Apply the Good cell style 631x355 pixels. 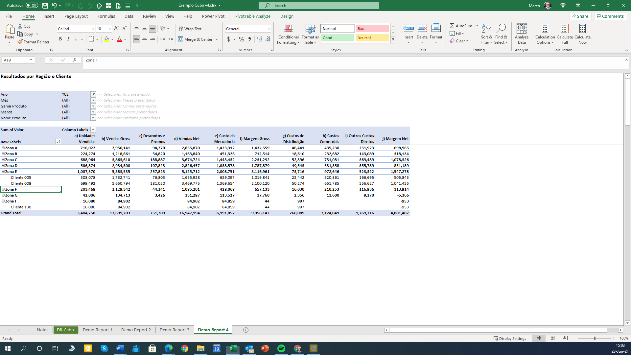(x=338, y=38)
